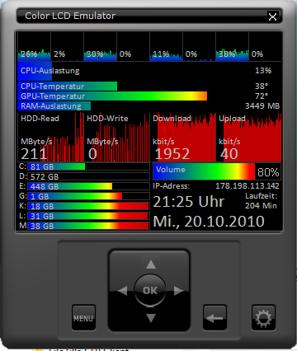Click the left arrow on the D-pad
The height and width of the screenshot is (351, 297).
123,291
